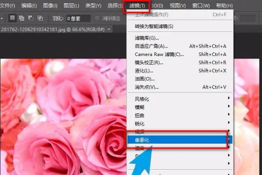Expand the 锐化 submenu
The height and width of the screenshot is (175, 262).
180,123
